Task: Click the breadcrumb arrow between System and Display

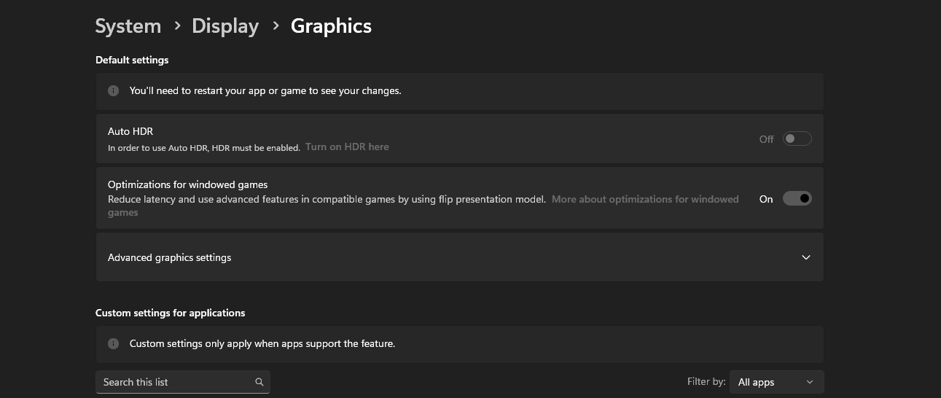Action: [x=177, y=26]
